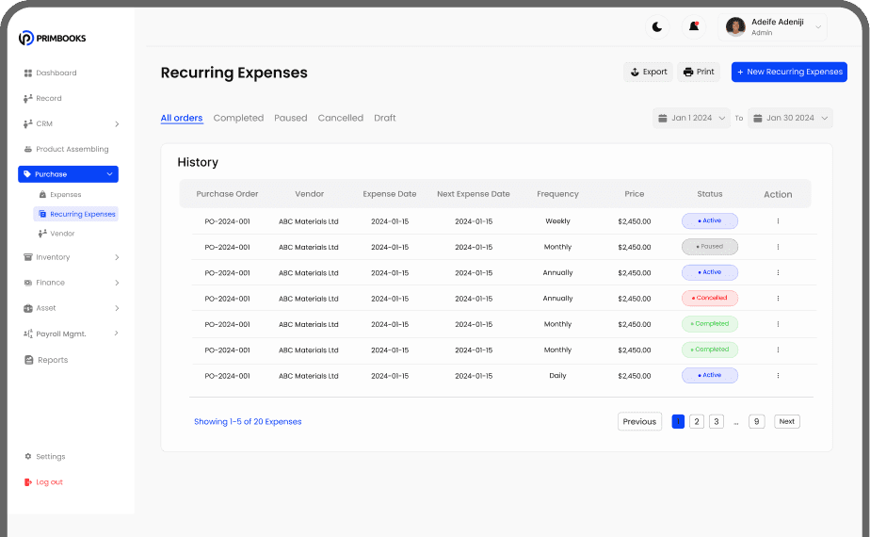
Task: Go to page 3
Action: (717, 421)
